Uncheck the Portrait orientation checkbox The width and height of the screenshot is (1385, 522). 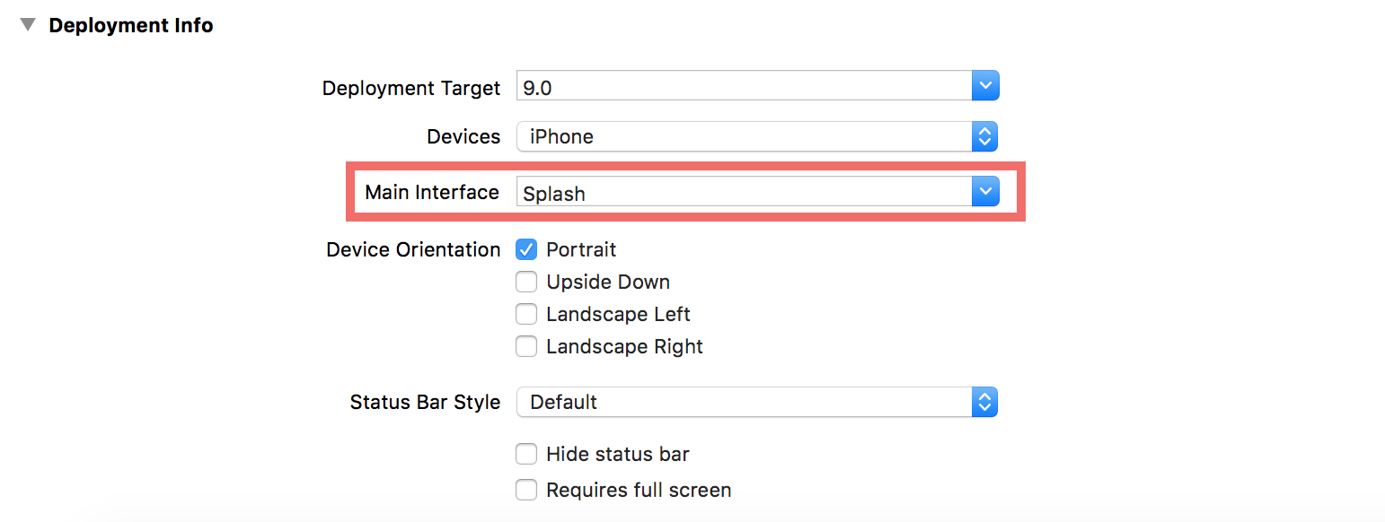click(x=526, y=249)
